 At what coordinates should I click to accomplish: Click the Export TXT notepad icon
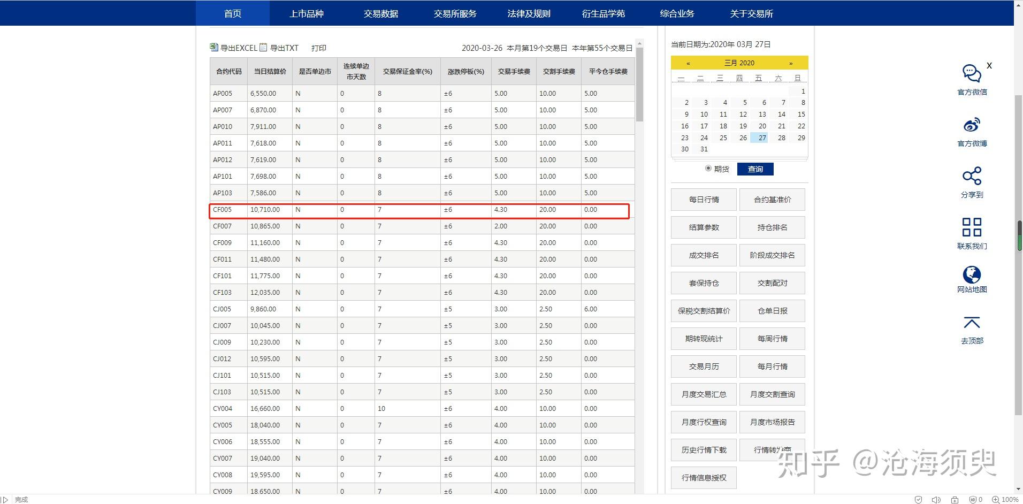coord(263,48)
